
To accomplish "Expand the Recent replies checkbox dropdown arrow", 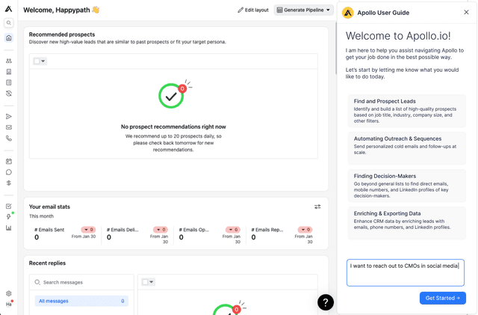I will pos(151,282).
